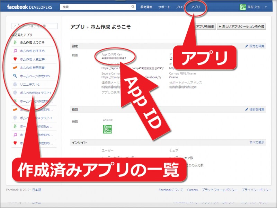277x208 pixels.
Task: Click the music note icon beside ホム作成 おすすめ
Action: (x=14, y=50)
